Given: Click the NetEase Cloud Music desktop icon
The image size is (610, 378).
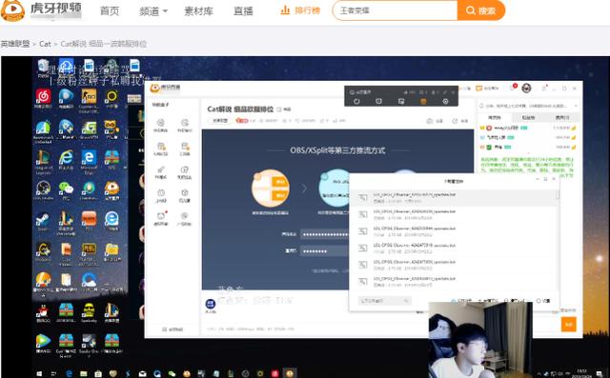Looking at the screenshot, I should coord(44,99).
